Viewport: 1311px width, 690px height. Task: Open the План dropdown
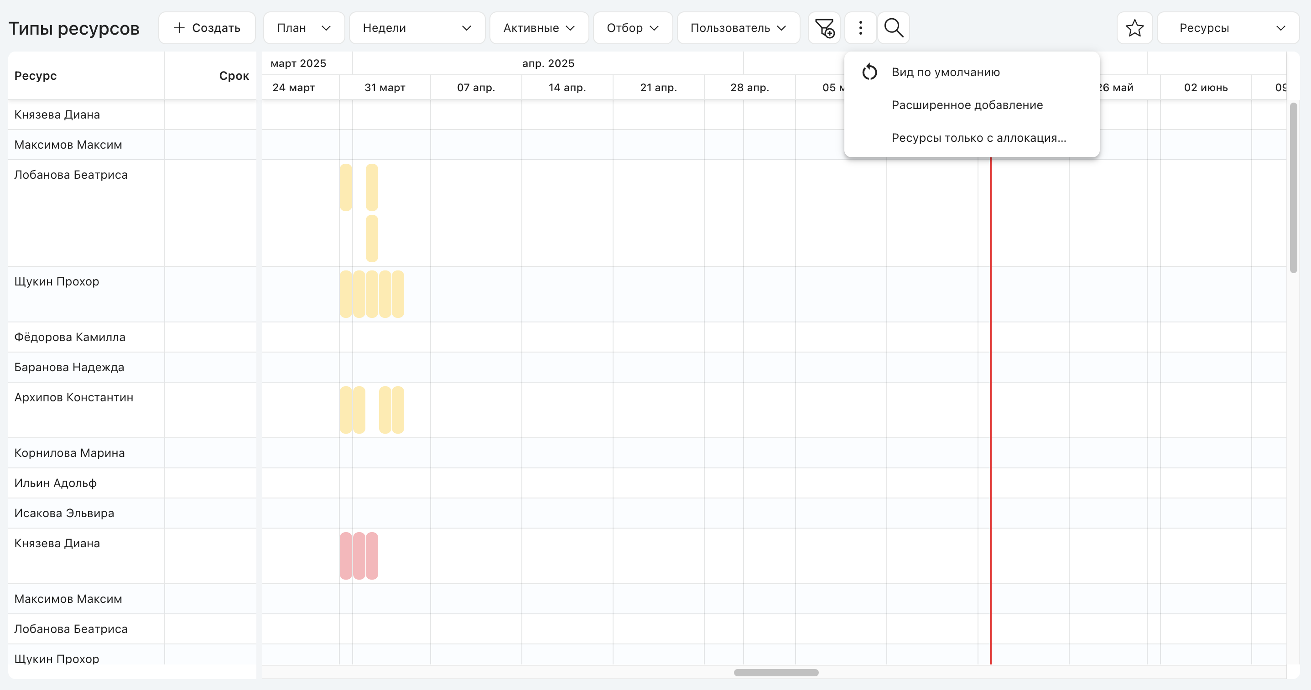[304, 28]
